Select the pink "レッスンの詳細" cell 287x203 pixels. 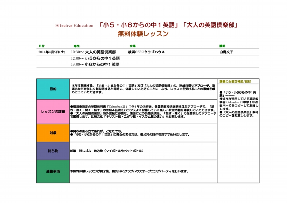pos(53,111)
